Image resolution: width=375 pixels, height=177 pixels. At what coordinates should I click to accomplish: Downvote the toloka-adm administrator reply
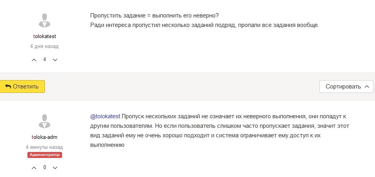click(55, 168)
